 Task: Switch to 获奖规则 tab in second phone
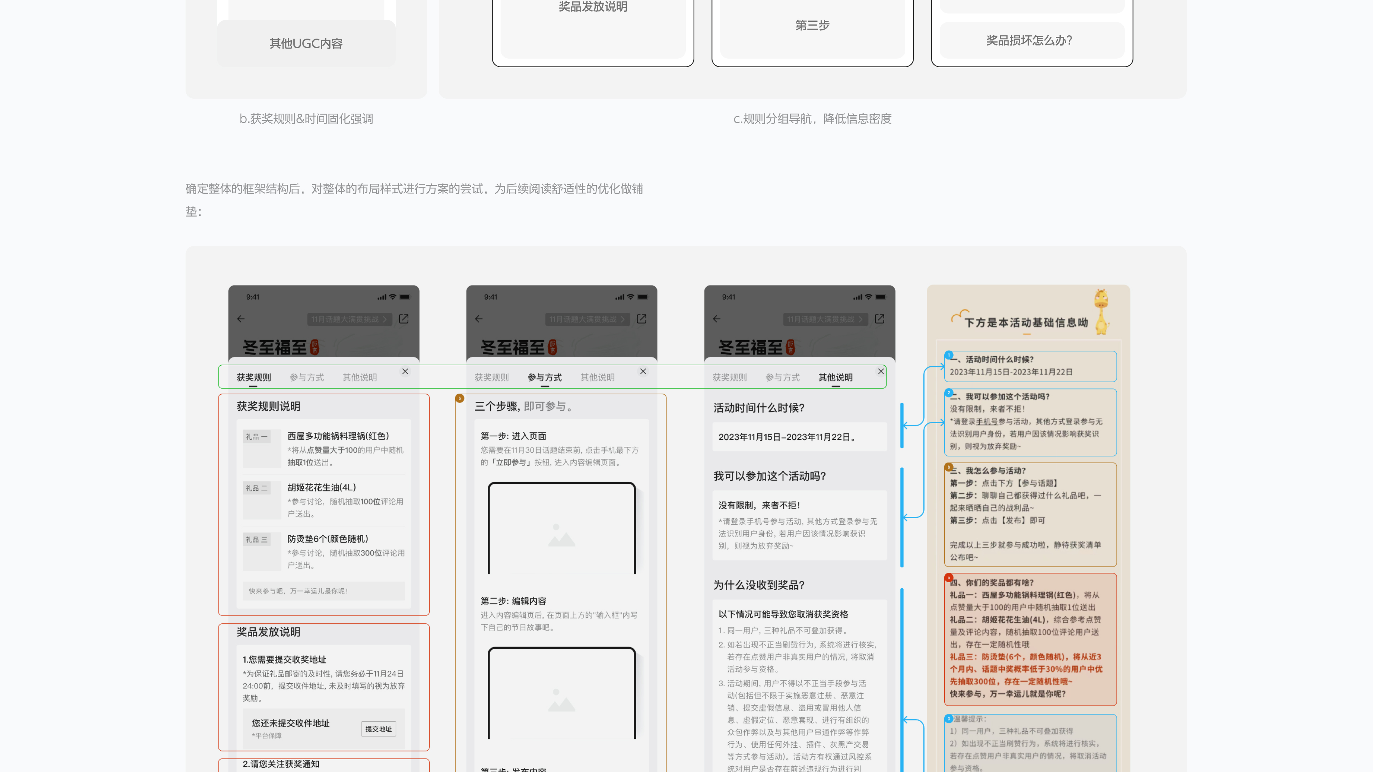coord(491,377)
